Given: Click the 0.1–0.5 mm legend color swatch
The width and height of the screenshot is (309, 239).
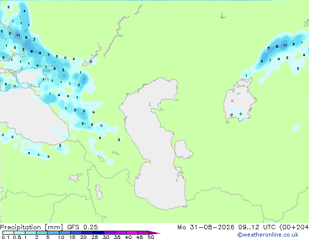Looking at the screenshot, I should pyautogui.click(x=8, y=233).
